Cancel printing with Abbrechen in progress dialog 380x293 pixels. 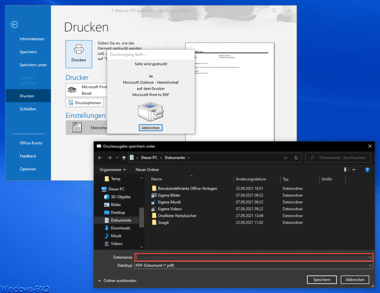(151, 128)
